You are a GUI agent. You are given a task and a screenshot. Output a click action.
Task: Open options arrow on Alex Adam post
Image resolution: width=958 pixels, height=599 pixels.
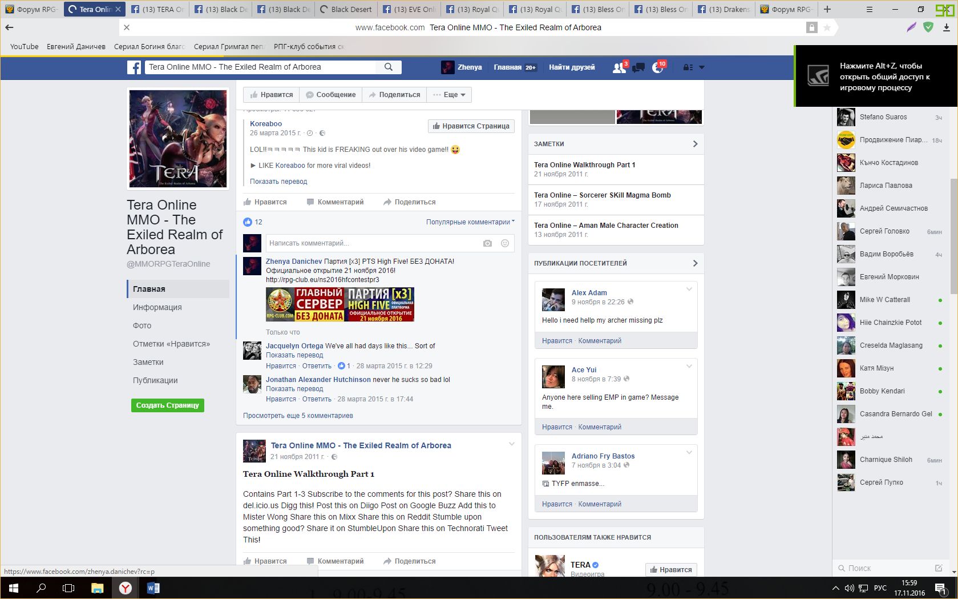pos(689,289)
